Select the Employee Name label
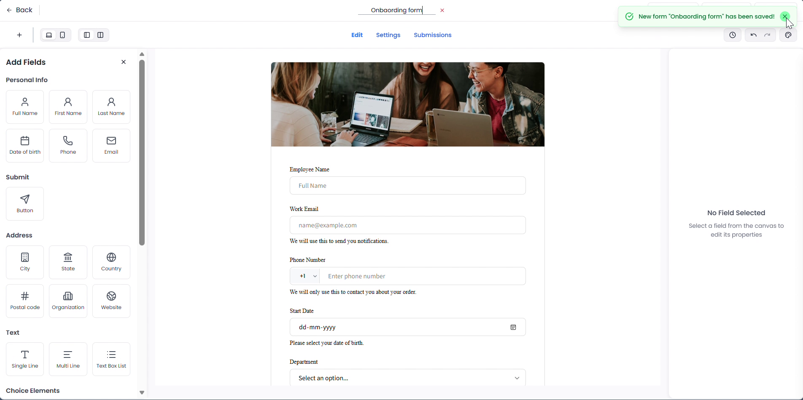The width and height of the screenshot is (803, 400). click(310, 170)
